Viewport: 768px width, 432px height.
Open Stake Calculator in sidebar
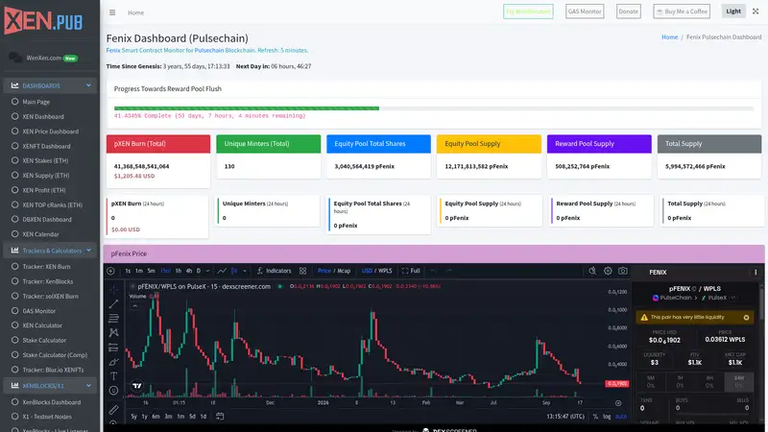pos(44,340)
